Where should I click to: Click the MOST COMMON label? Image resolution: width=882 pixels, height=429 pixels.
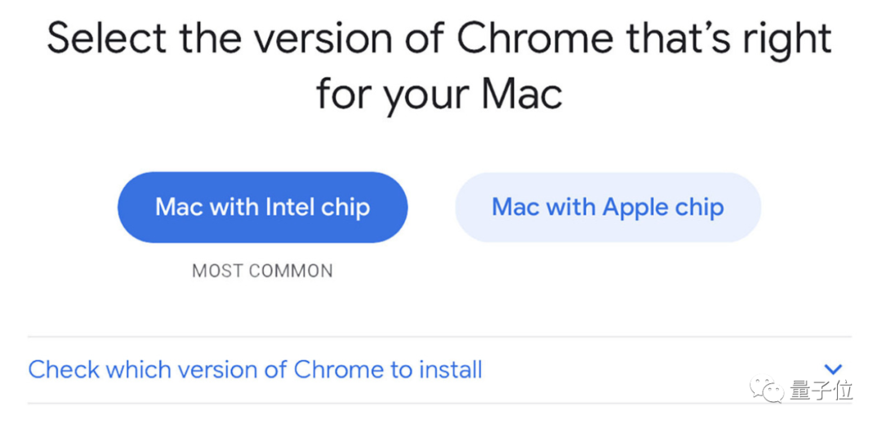tap(262, 271)
